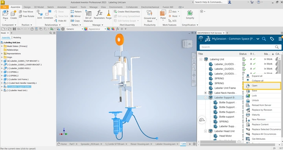The height and width of the screenshot is (150, 283).
Task: Expand Model States in browser tree
Action: click(2, 46)
